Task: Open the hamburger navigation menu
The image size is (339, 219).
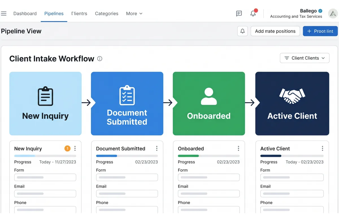Action: click(x=4, y=14)
